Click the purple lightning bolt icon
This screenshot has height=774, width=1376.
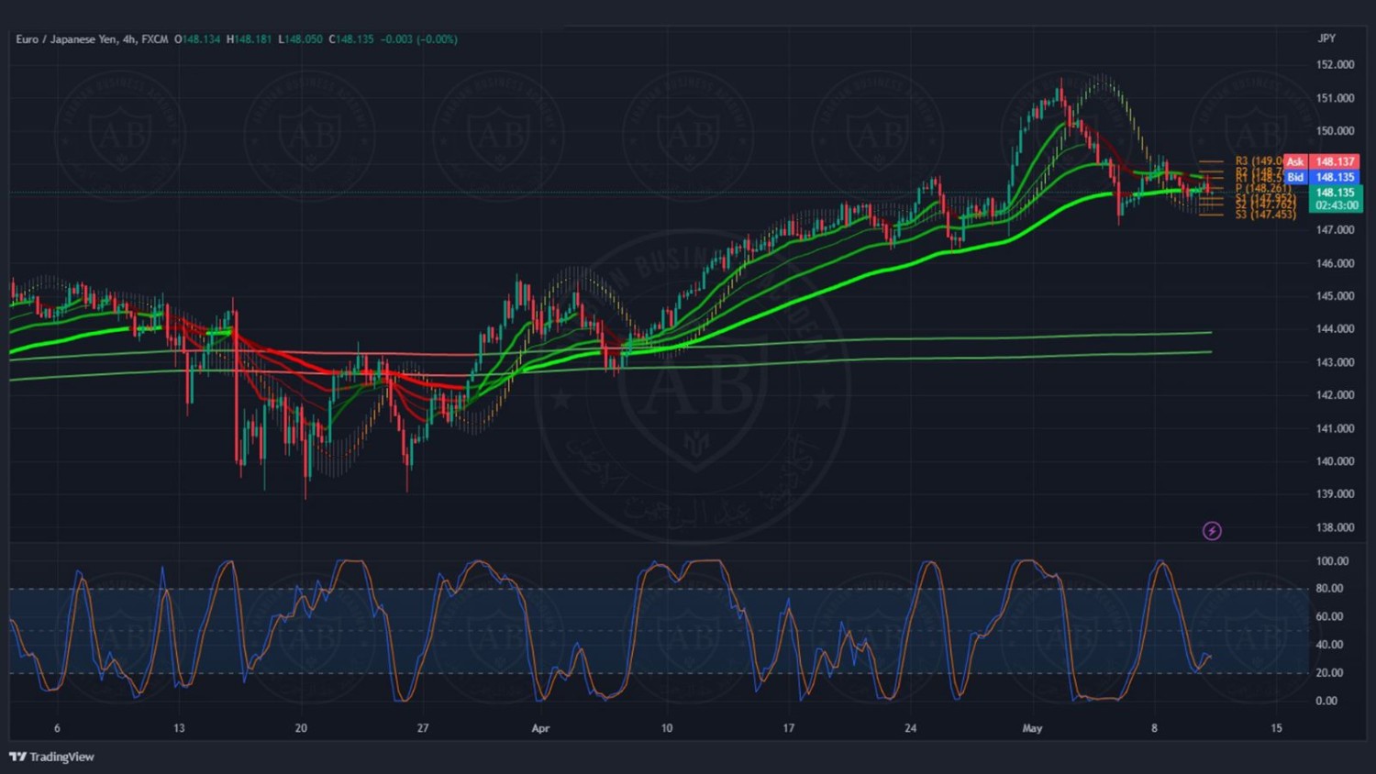pyautogui.click(x=1212, y=531)
